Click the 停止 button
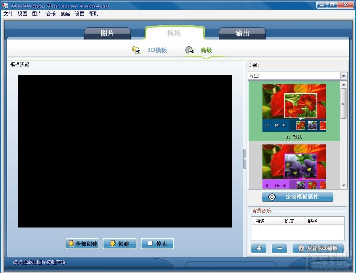 click(157, 244)
